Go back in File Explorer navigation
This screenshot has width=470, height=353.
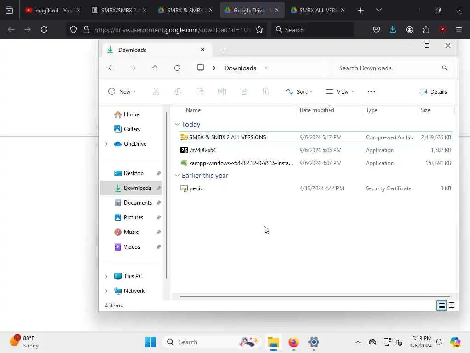coord(111,68)
